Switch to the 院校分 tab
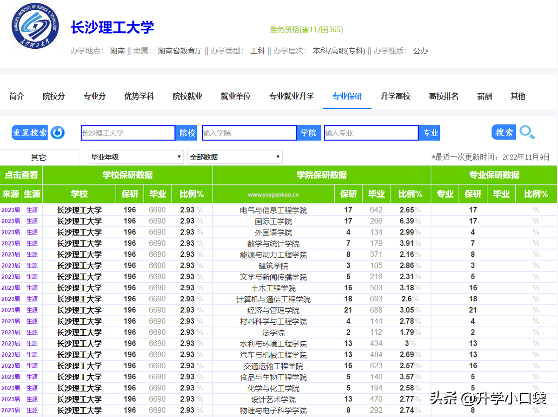 (x=54, y=96)
